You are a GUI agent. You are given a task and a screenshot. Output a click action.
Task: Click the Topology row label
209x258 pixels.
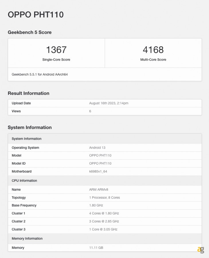19,198
